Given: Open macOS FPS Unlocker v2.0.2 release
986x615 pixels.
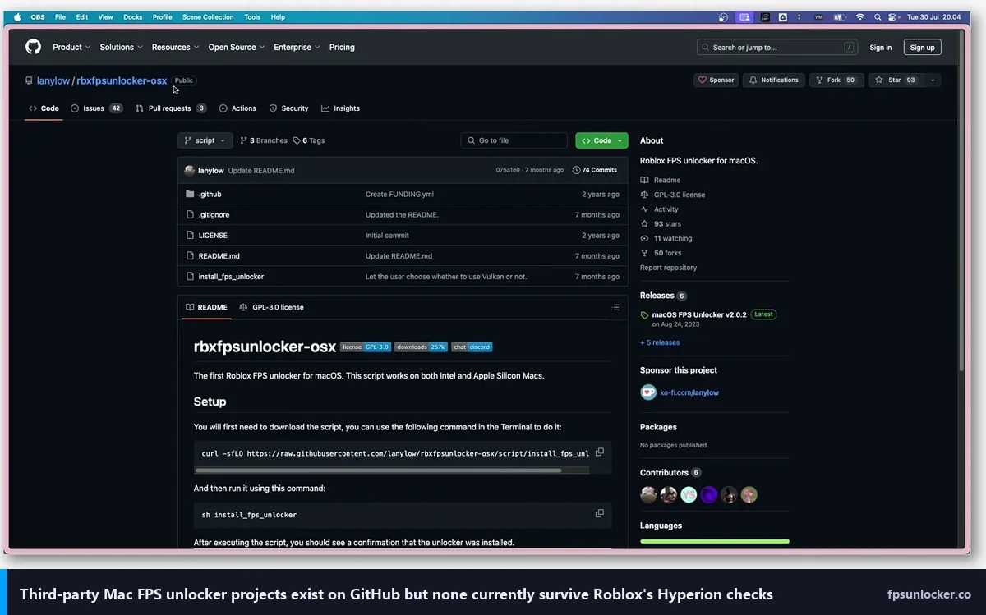Looking at the screenshot, I should 699,314.
